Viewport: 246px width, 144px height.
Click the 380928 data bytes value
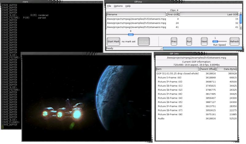(232, 74)
